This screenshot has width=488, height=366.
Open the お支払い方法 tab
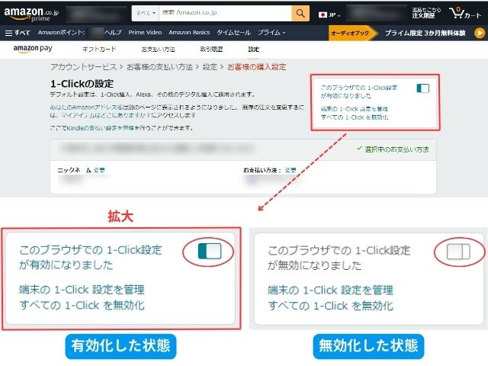[x=158, y=49]
